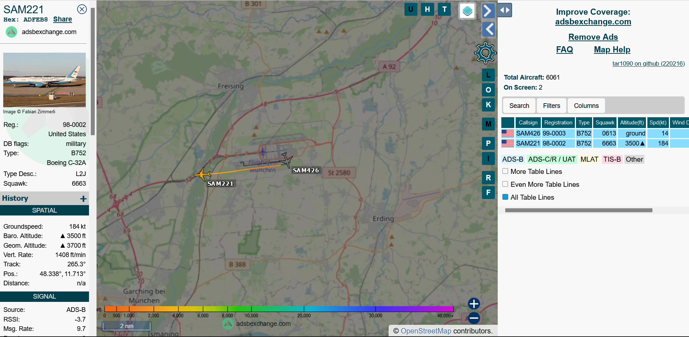
Task: Click the altitude color scale bar
Action: [x=279, y=309]
